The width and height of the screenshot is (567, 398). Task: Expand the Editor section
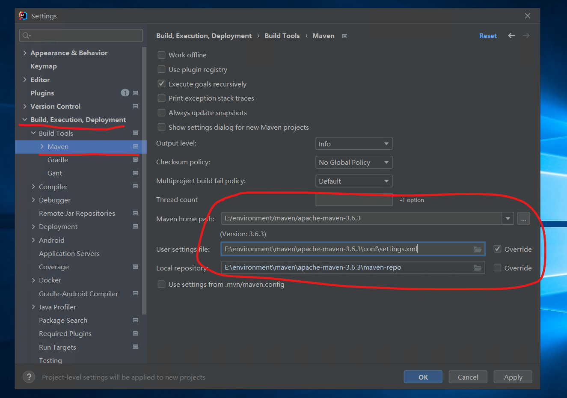coord(25,80)
